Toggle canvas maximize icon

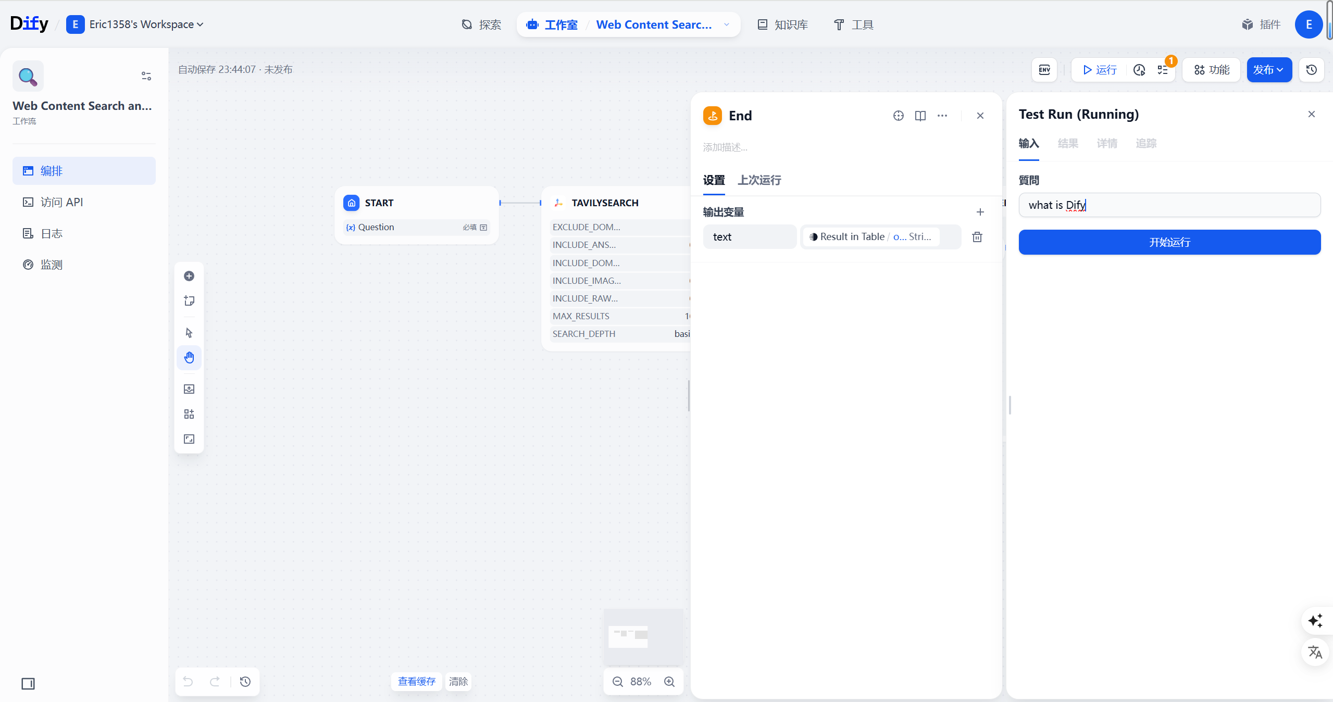189,439
